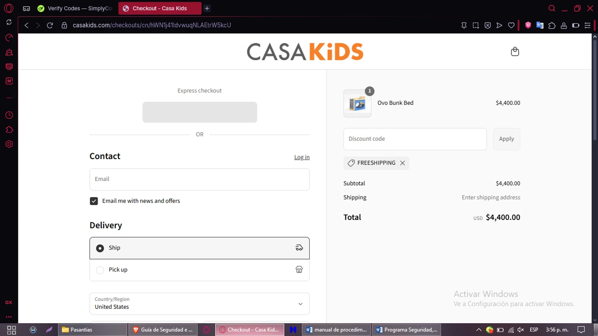This screenshot has width=598, height=336.
Task: Search tabs with magnifier icon
Action: click(x=552, y=8)
